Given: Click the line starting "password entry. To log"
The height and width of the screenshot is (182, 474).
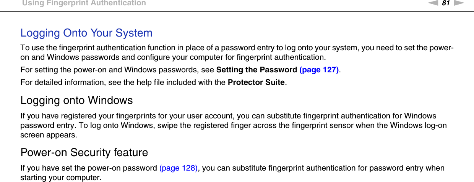Looking at the screenshot, I should coord(234,125).
